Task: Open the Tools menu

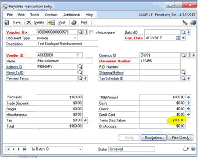Action: click(x=34, y=15)
